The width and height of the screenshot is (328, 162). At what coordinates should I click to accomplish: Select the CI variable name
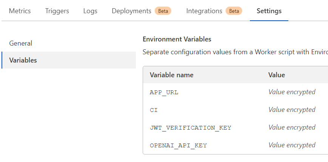pyautogui.click(x=154, y=110)
